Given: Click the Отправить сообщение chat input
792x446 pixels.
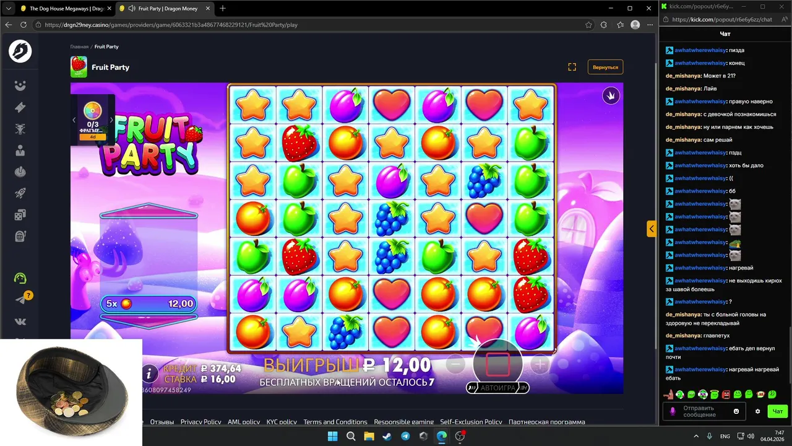Looking at the screenshot, I should (705, 411).
